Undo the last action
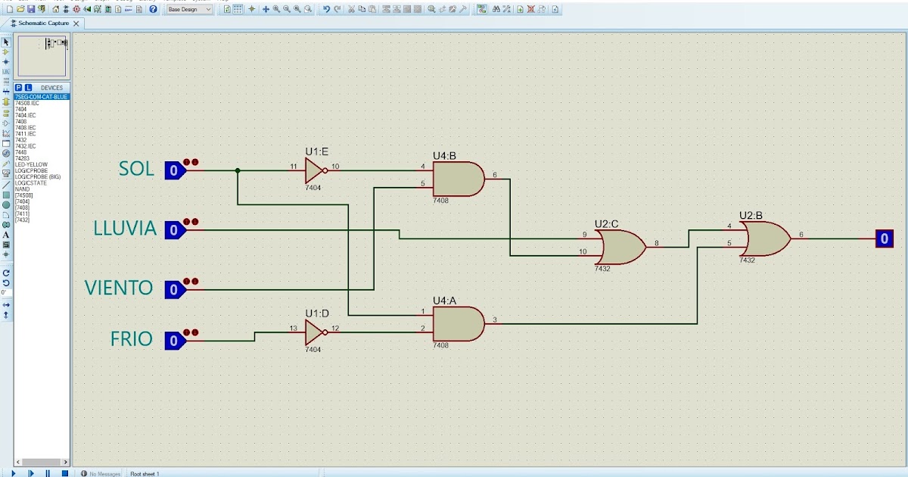This screenshot has width=908, height=477. [327, 9]
